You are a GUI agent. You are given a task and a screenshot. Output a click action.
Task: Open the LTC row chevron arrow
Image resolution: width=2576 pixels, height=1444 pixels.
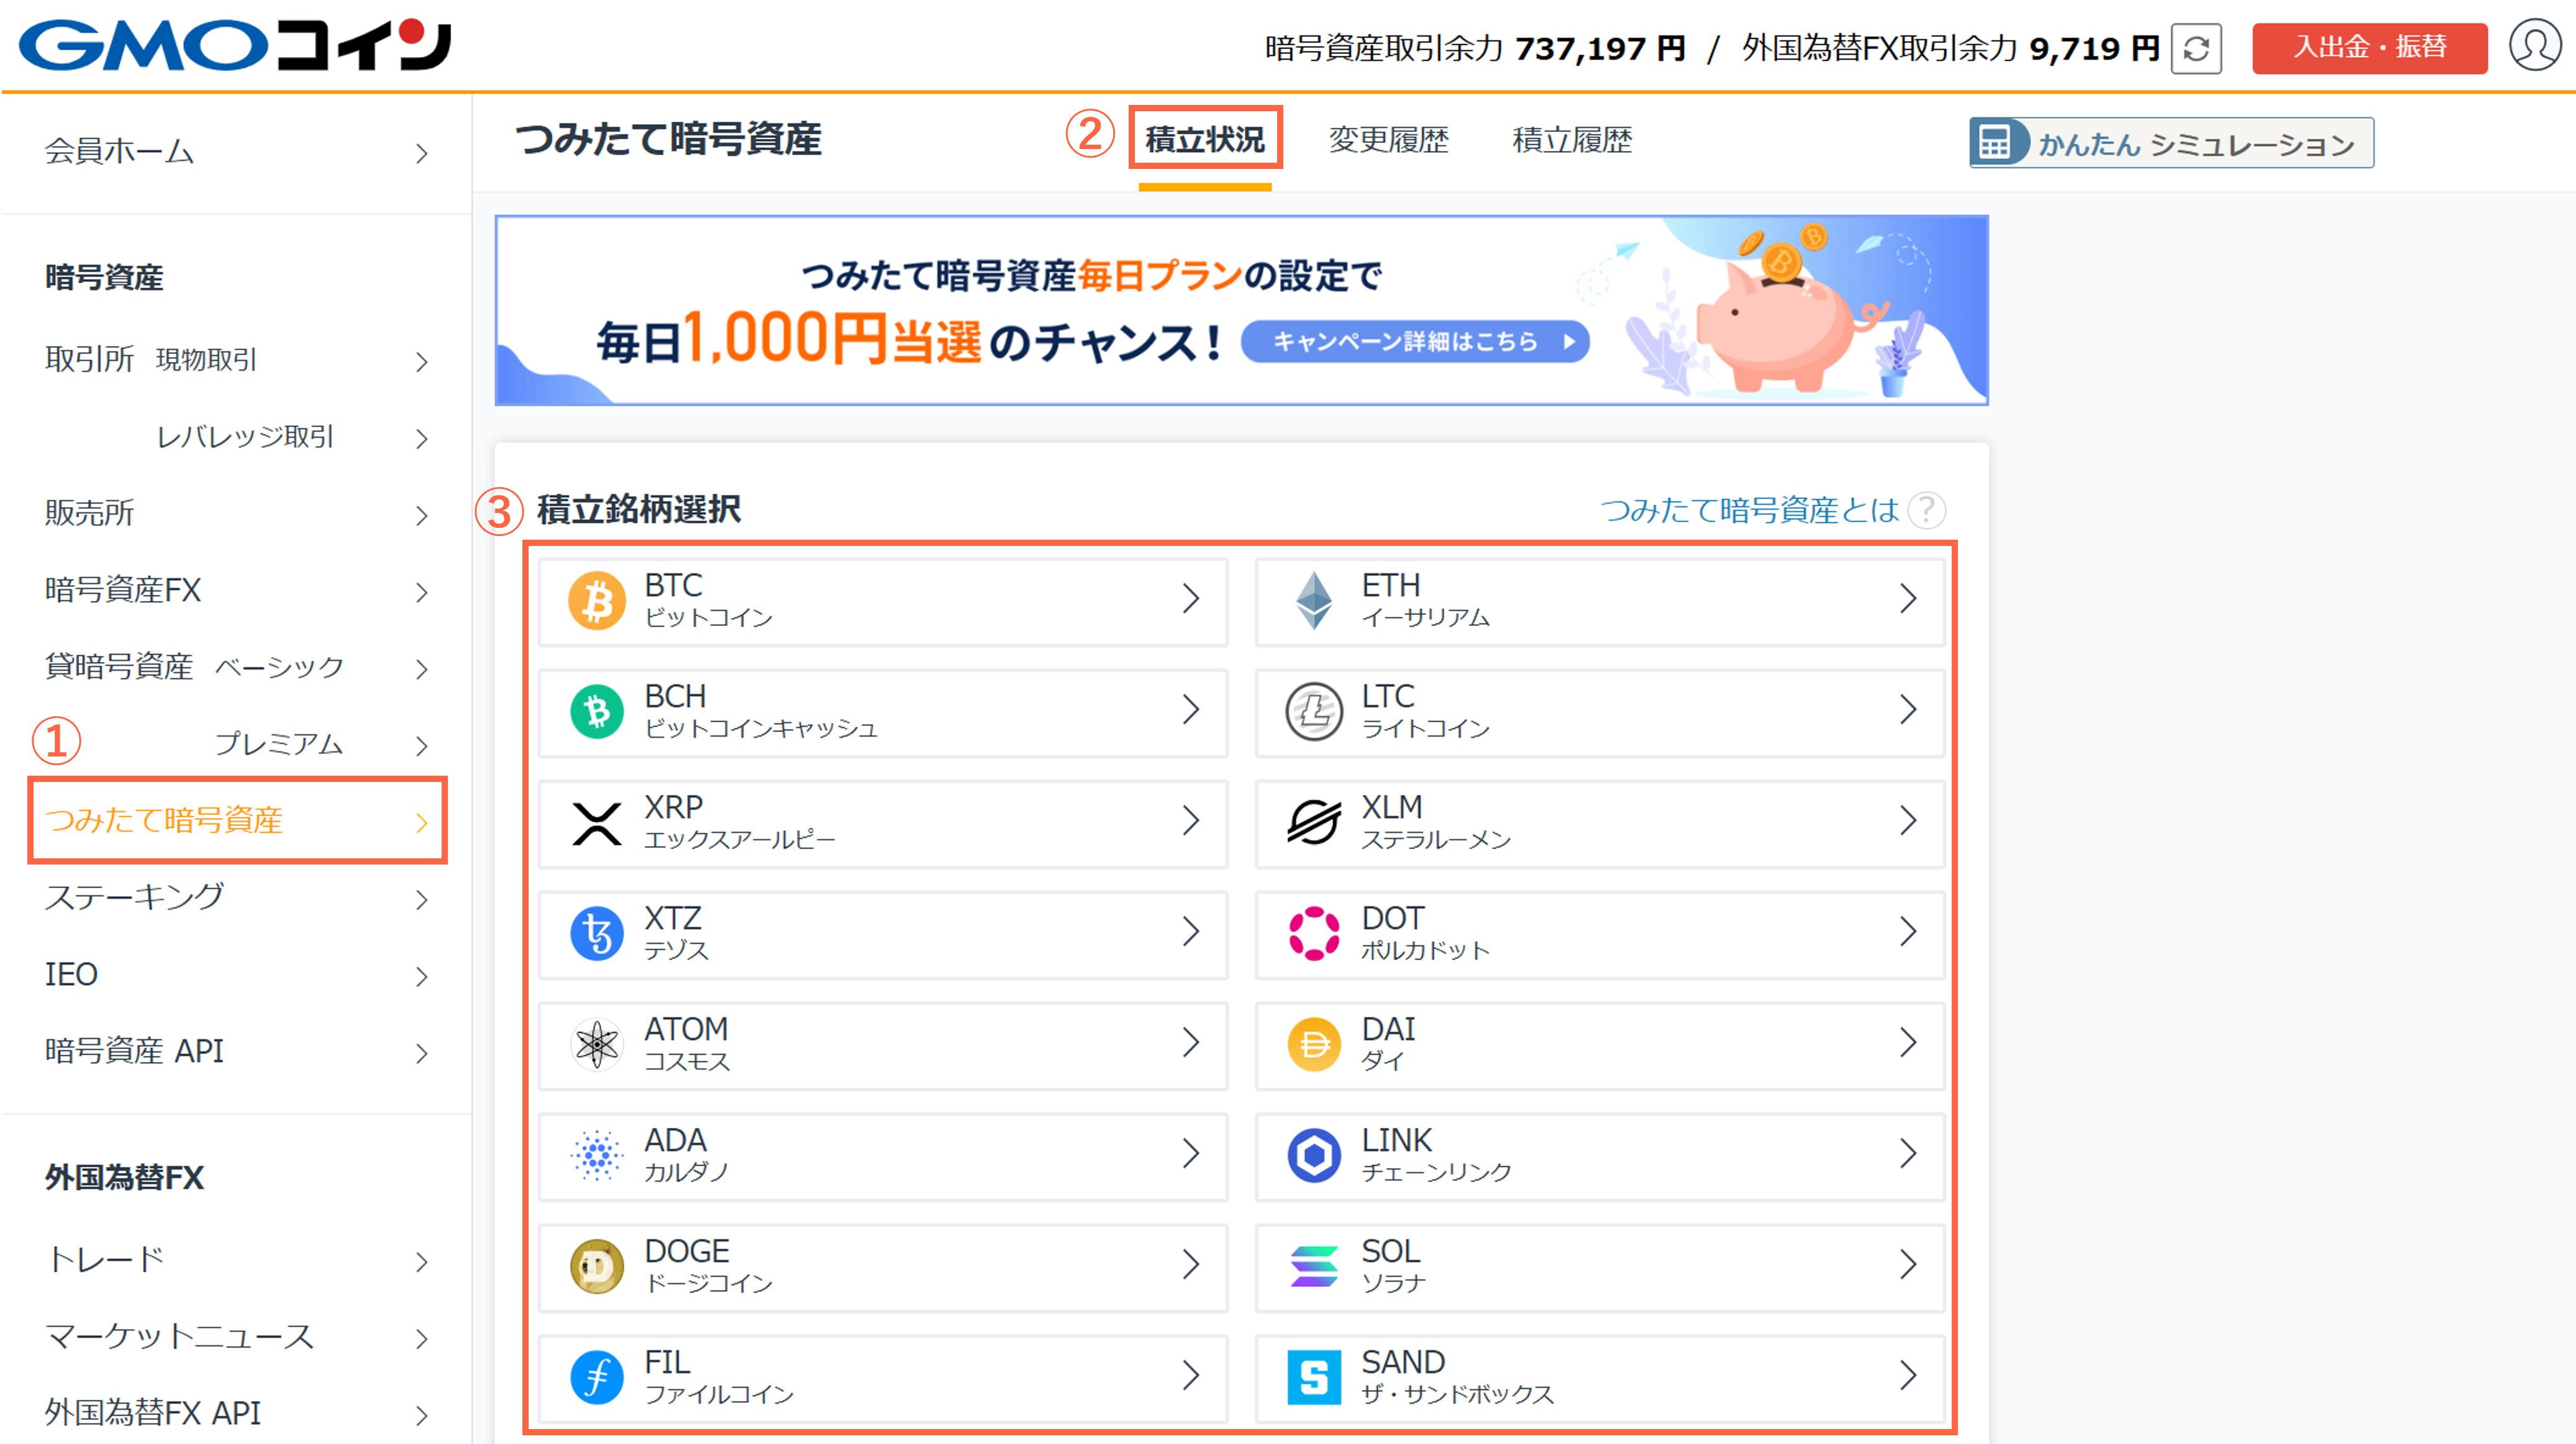tap(1908, 710)
